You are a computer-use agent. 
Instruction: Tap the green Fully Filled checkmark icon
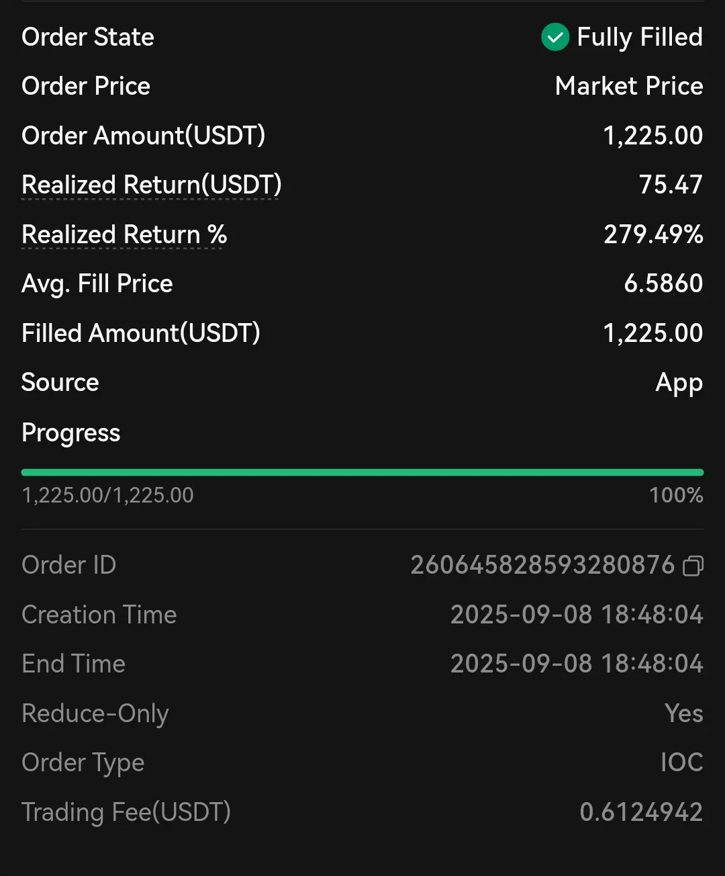tap(555, 38)
